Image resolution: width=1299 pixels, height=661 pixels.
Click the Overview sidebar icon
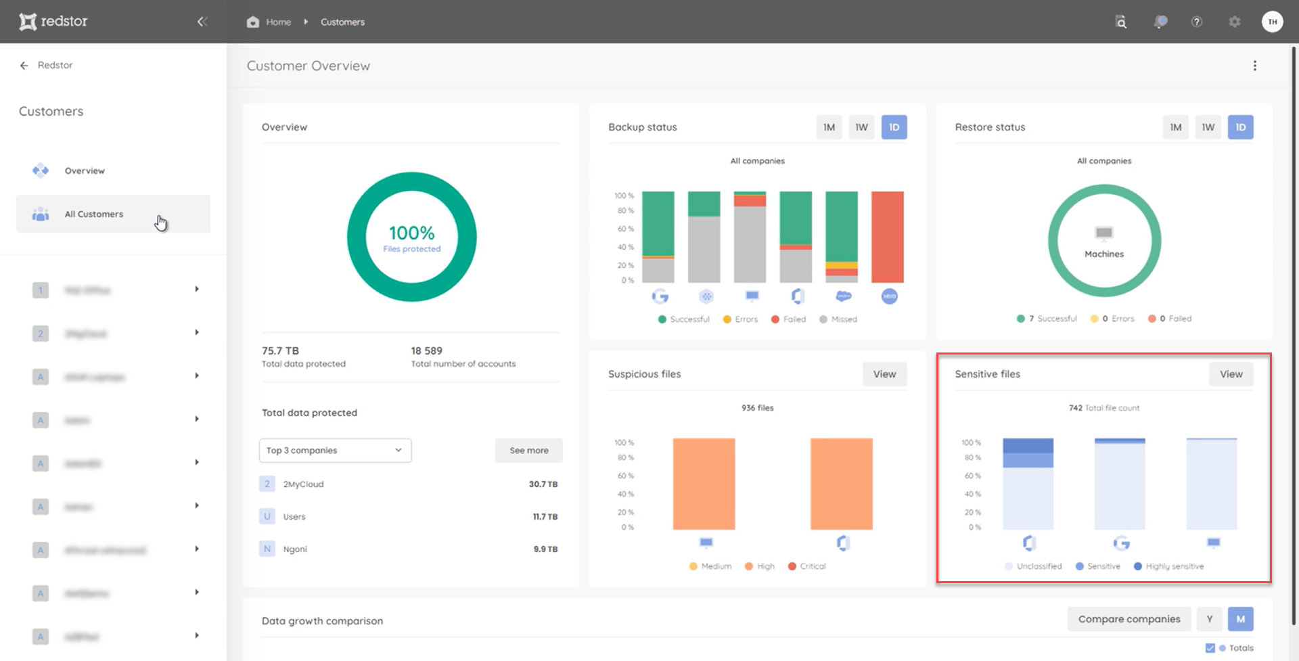(x=41, y=170)
